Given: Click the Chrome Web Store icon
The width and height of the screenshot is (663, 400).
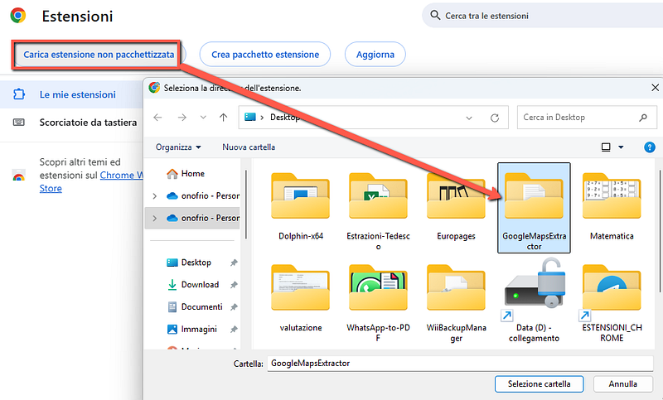Looking at the screenshot, I should [x=18, y=176].
